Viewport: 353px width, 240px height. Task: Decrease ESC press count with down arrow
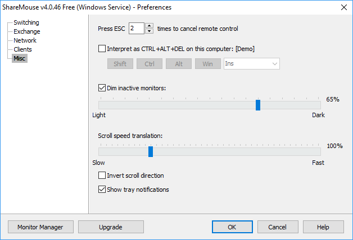point(149,31)
